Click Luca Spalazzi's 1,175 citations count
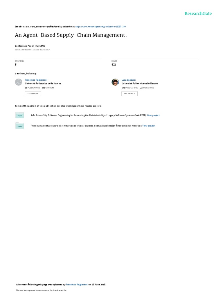 (x=147, y=88)
